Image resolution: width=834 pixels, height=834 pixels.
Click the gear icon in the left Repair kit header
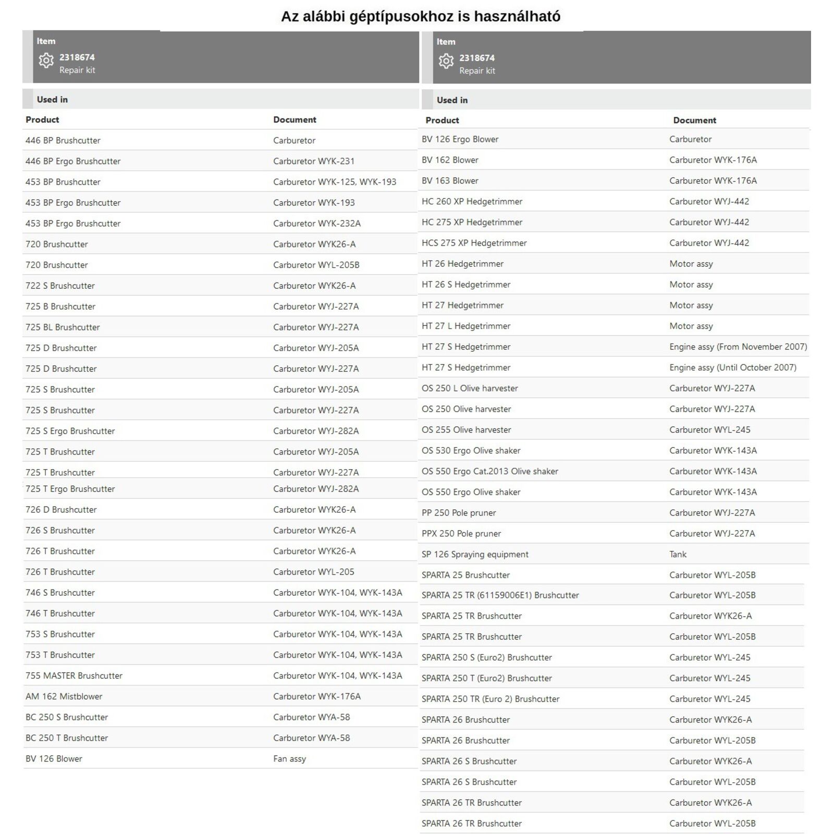(x=46, y=60)
